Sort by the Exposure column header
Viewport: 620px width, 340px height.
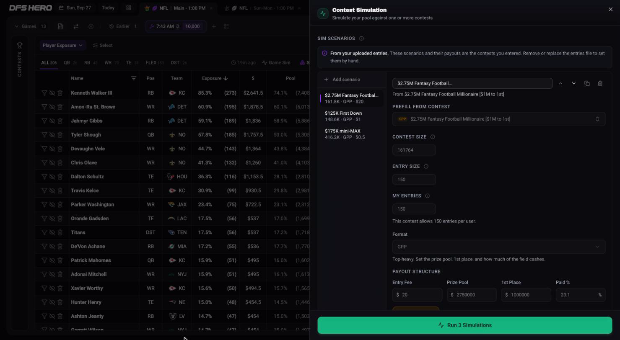click(215, 78)
